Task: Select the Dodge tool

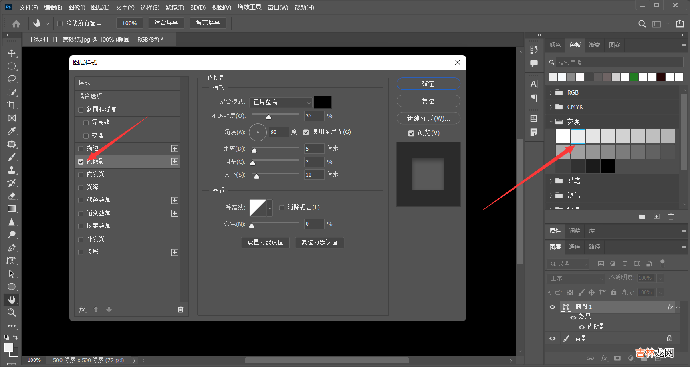Action: tap(12, 235)
